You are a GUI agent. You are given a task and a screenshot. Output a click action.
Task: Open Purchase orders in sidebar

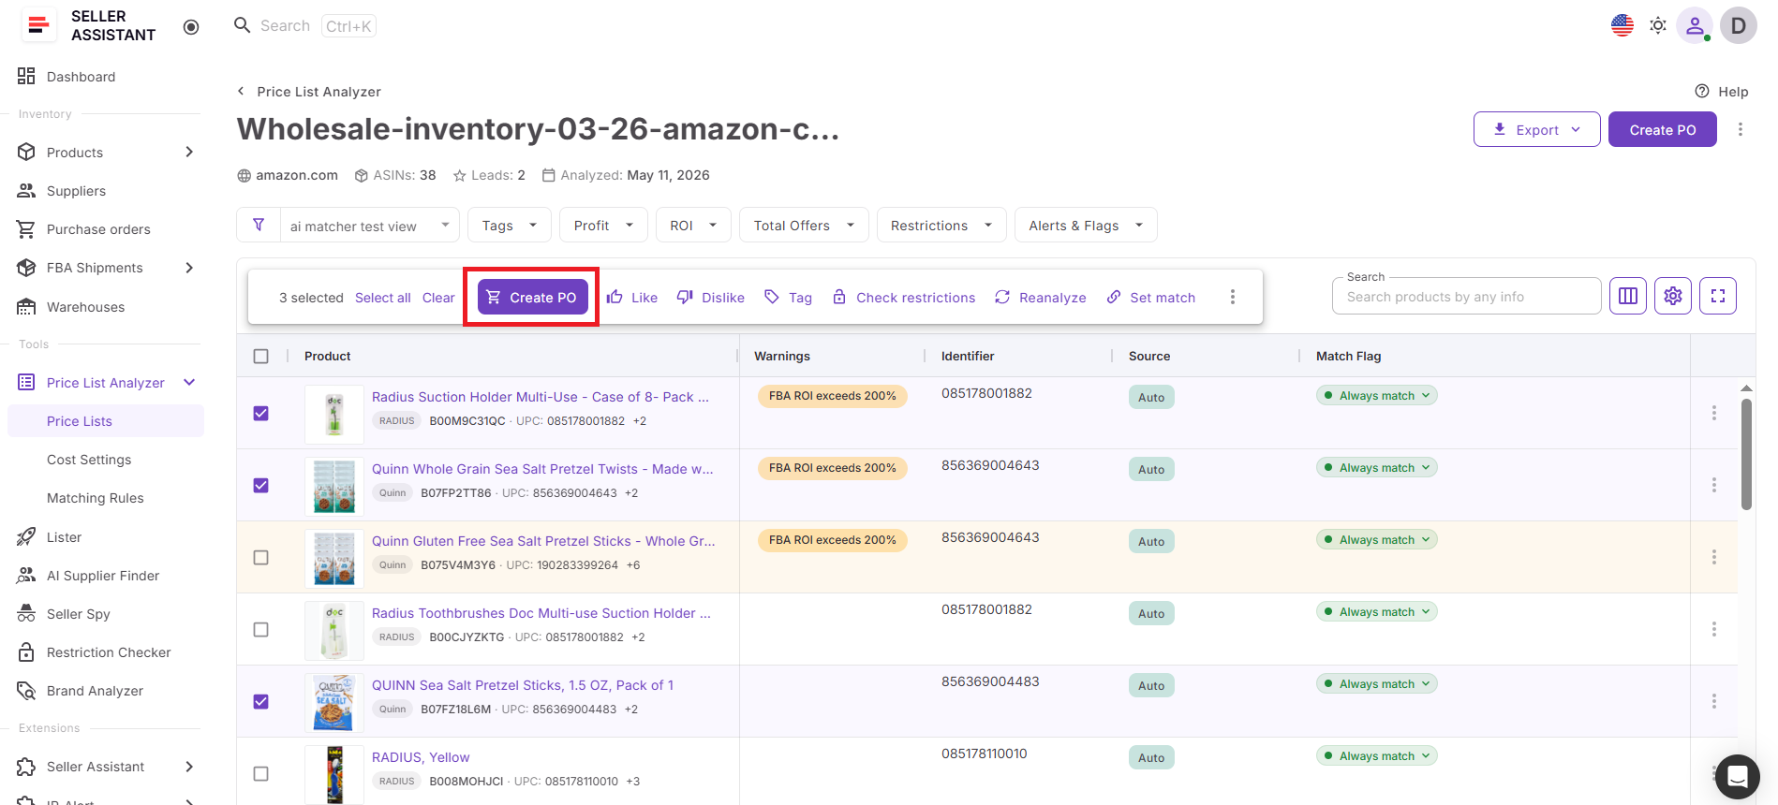point(98,228)
